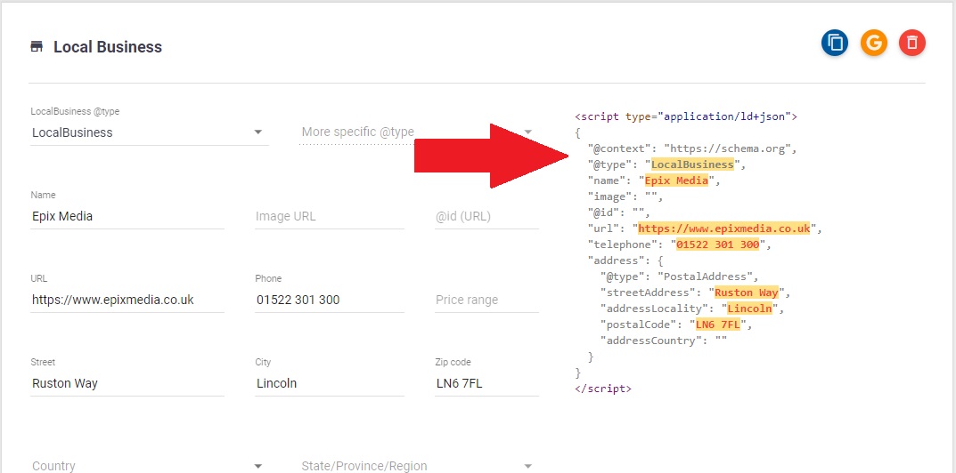Click the Local Business heading text

[x=108, y=47]
